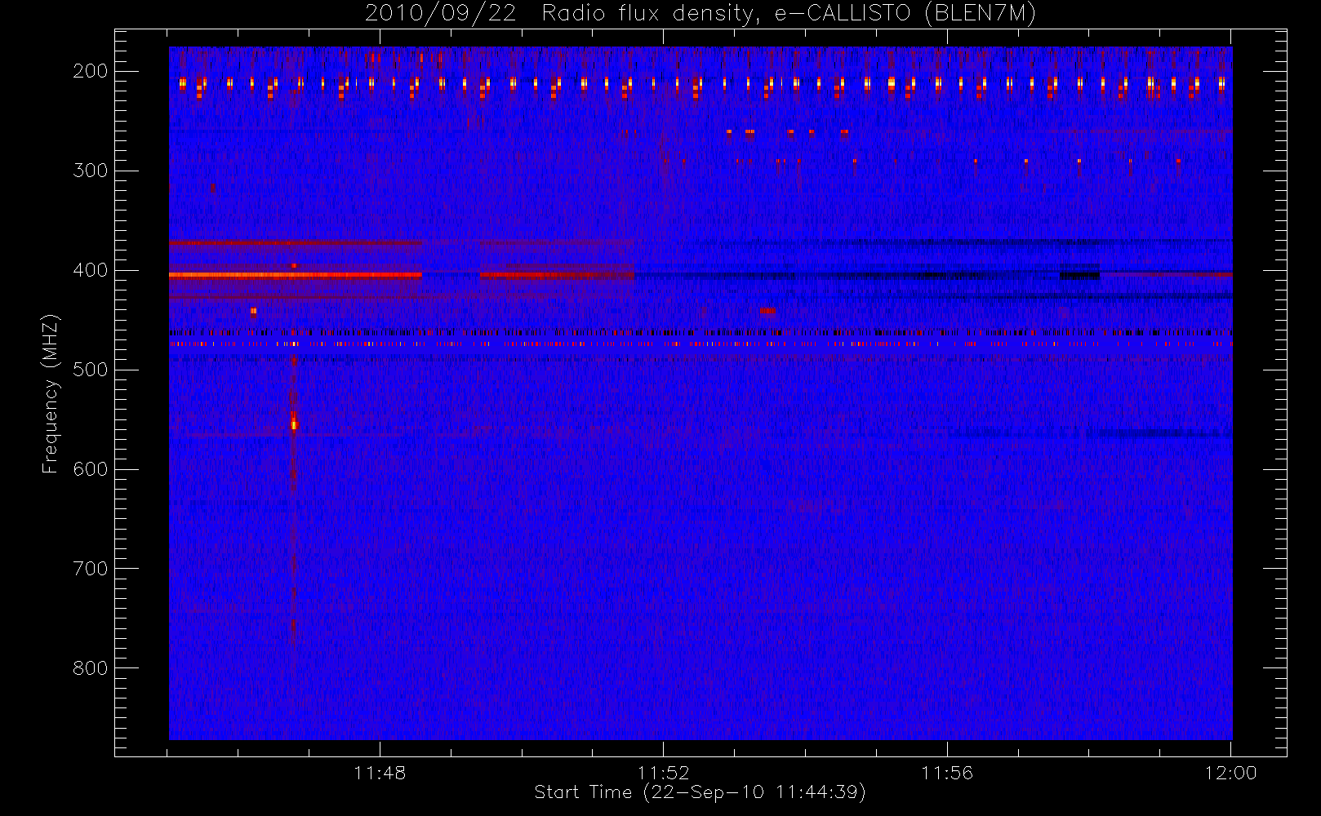
Task: Click the 800 frequency tick label
Action: [x=91, y=668]
